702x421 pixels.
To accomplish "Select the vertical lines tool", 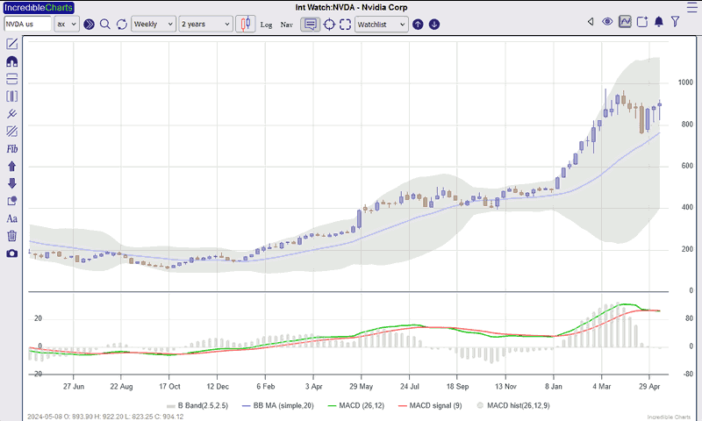I will tap(12, 96).
